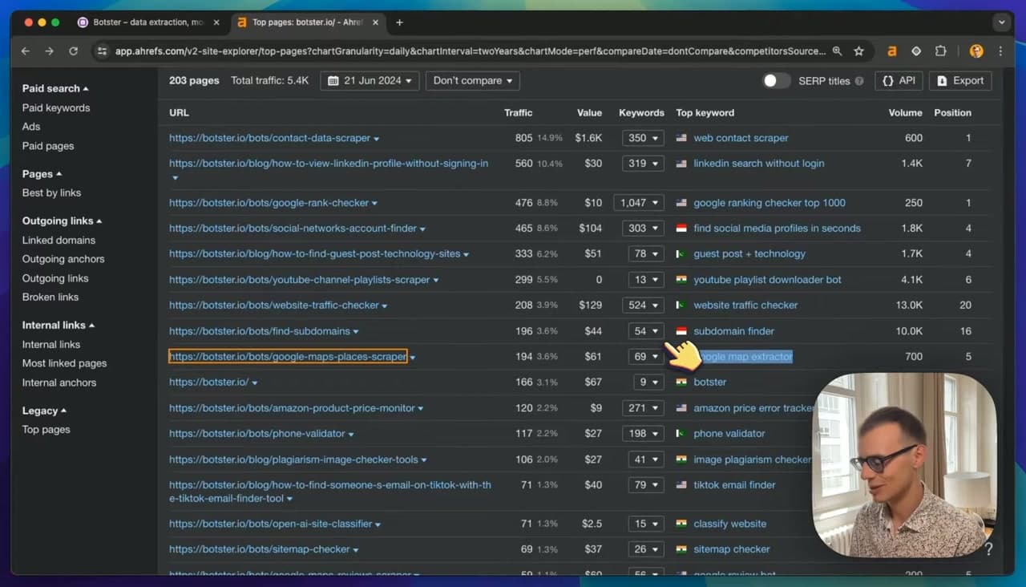Screen dimensions: 1026x587
Task: Collapse the Paid search sidebar section
Action: 55,88
